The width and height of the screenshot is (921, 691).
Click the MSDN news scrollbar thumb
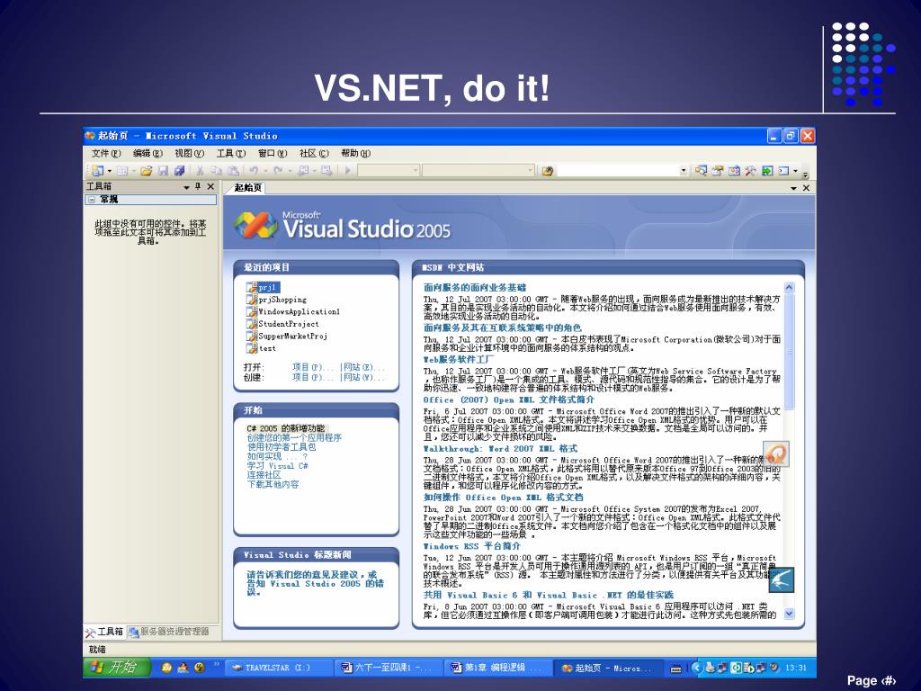pos(789,352)
